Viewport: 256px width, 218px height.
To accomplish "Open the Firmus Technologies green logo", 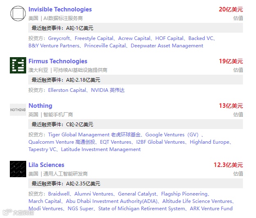I will pyautogui.click(x=18, y=65).
